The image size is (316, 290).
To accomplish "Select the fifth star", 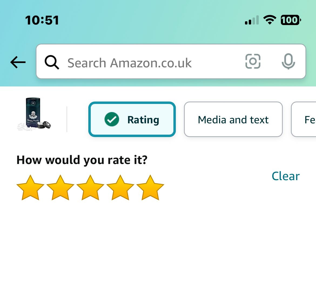I will pos(150,188).
